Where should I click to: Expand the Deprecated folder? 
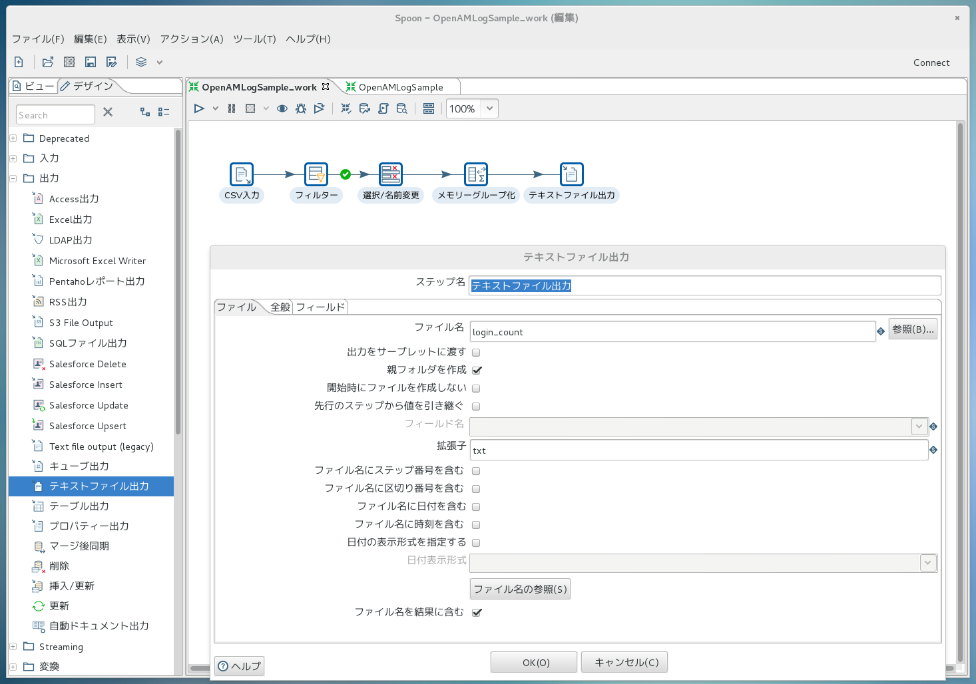click(13, 138)
